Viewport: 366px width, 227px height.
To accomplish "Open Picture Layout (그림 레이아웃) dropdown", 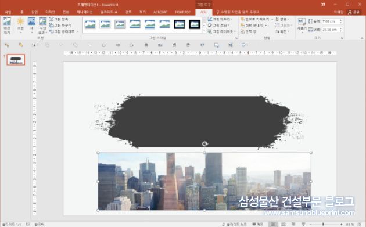I will tap(222, 31).
